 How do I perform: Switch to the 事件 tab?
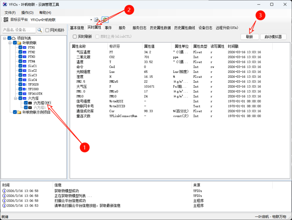(108, 28)
